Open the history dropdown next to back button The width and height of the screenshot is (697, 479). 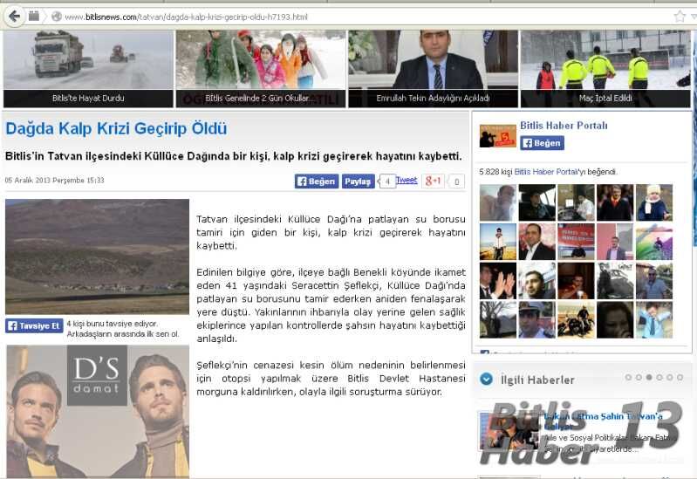33,16
